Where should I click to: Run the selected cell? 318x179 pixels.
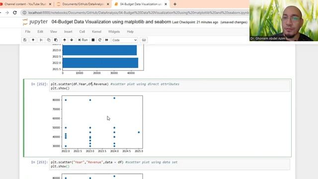click(83, 40)
